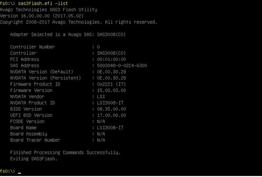
Task: Click the Version 16.00.00.00 header line
Action: point(42,16)
